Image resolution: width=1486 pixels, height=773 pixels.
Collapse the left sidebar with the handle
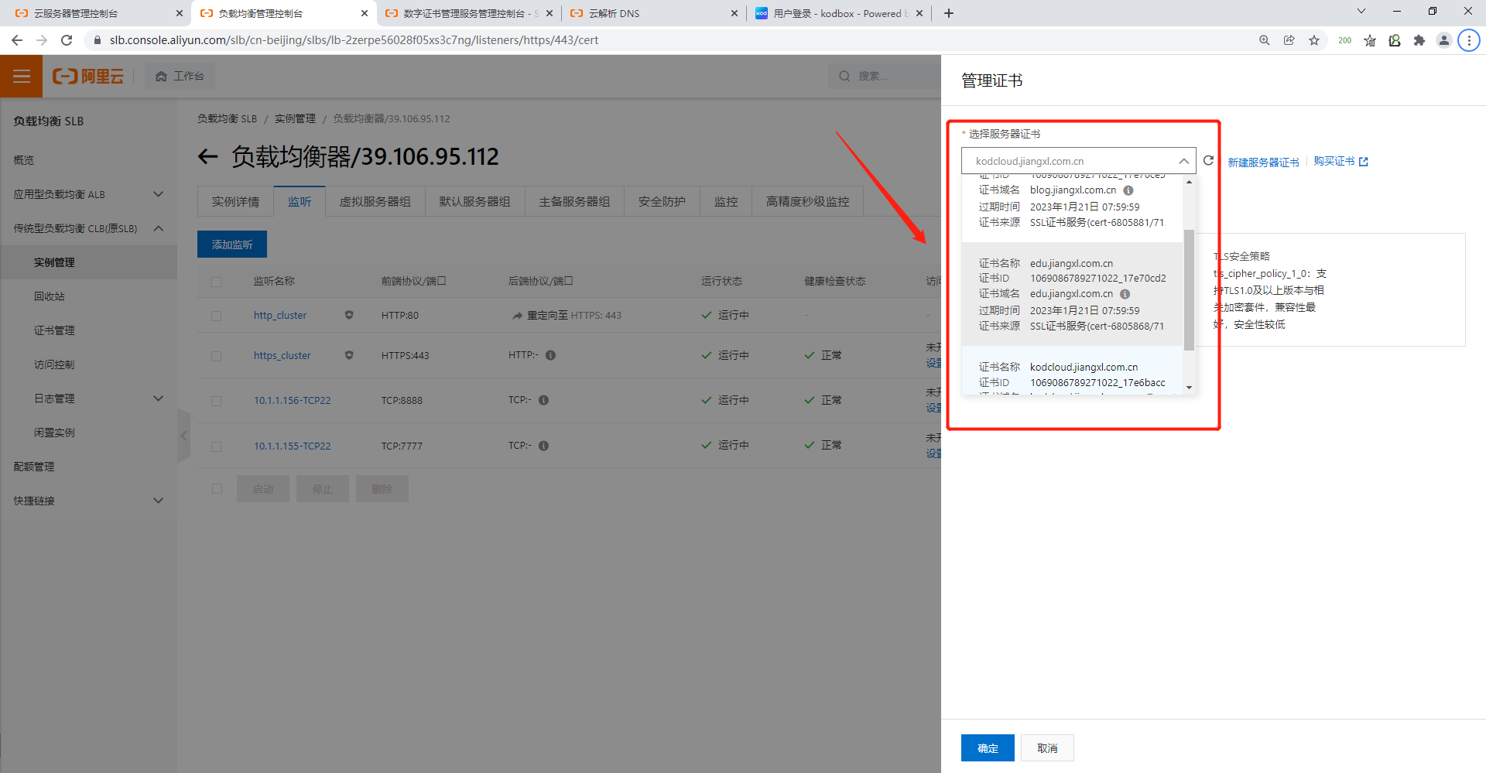click(183, 436)
